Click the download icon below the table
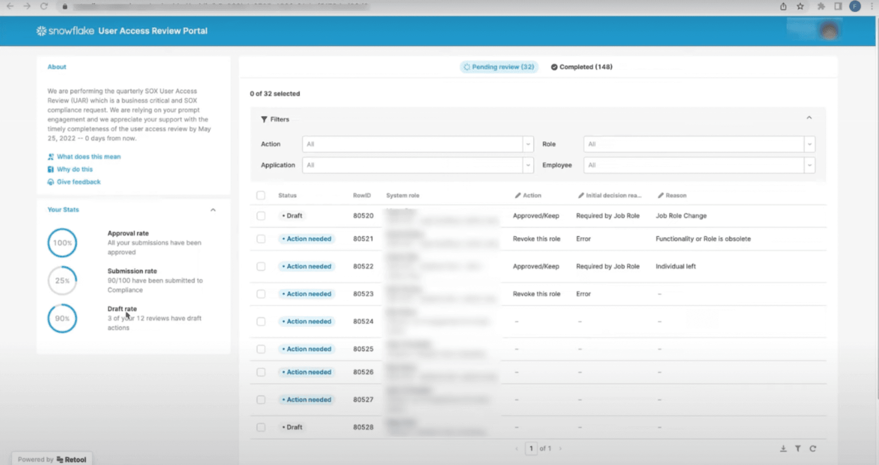This screenshot has height=465, width=879. coord(783,448)
